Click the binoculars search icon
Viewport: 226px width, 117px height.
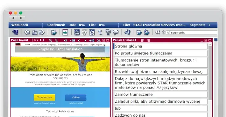(127, 32)
